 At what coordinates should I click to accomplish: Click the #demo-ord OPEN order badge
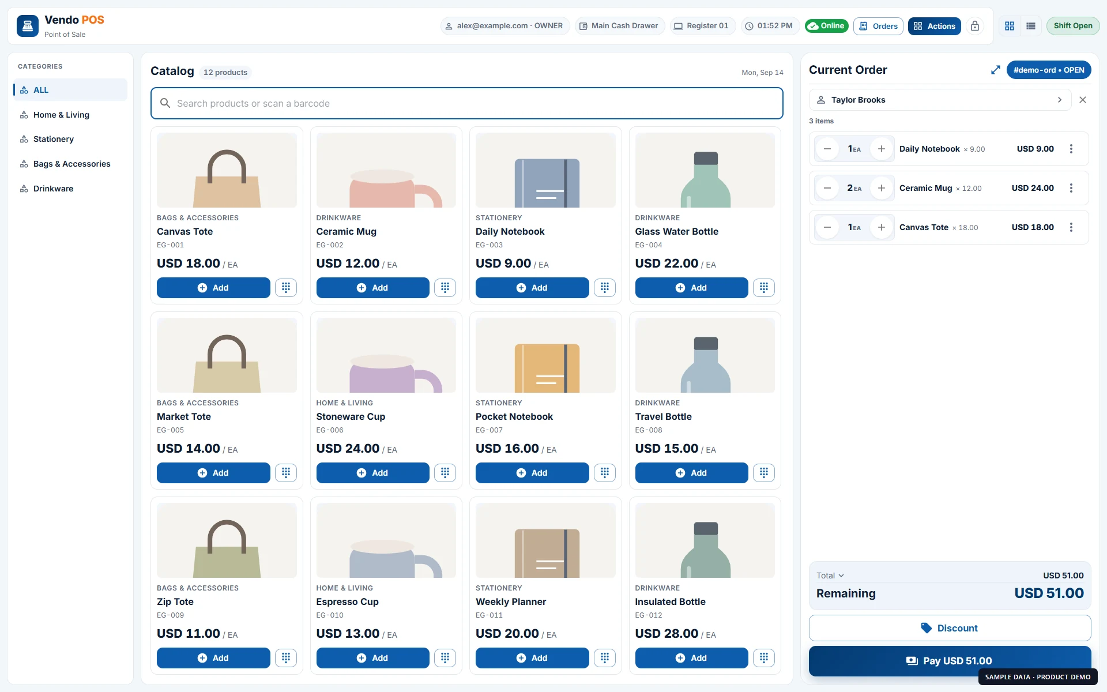pyautogui.click(x=1049, y=70)
